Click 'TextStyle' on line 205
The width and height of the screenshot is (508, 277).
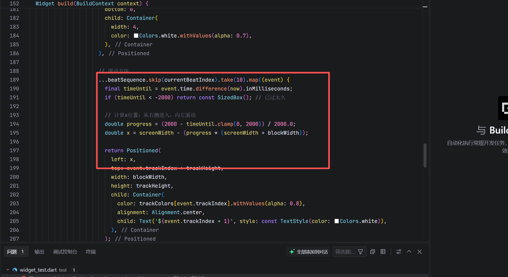coord(294,221)
